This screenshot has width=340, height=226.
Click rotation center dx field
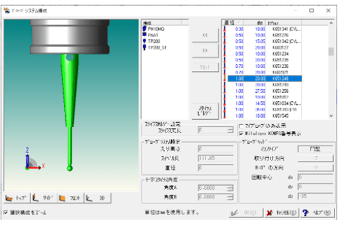click(x=316, y=177)
